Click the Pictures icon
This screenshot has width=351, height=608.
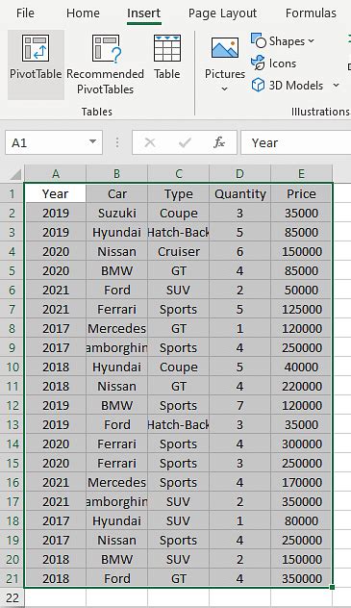pyautogui.click(x=225, y=48)
